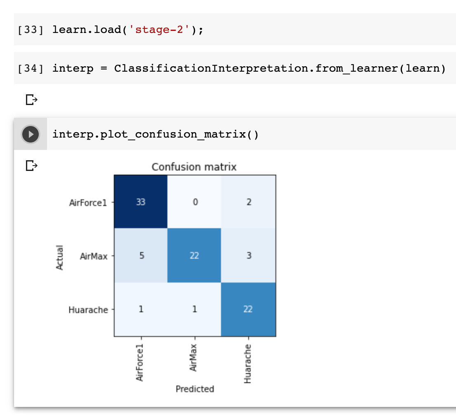Image resolution: width=456 pixels, height=416 pixels.
Task: Click the AirForce1 row label
Action: click(88, 202)
